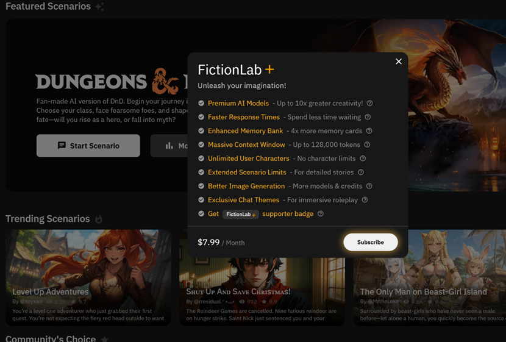Click the orange plus in FictionLab+ title
Viewport: 506px width, 342px height.
[269, 69]
